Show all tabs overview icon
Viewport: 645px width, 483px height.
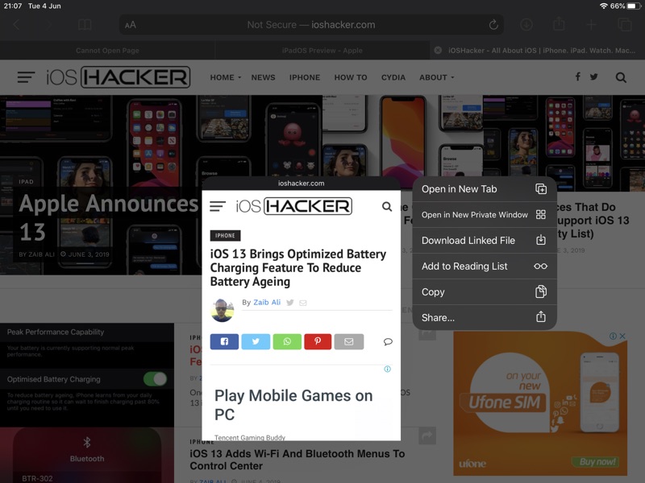(624, 25)
